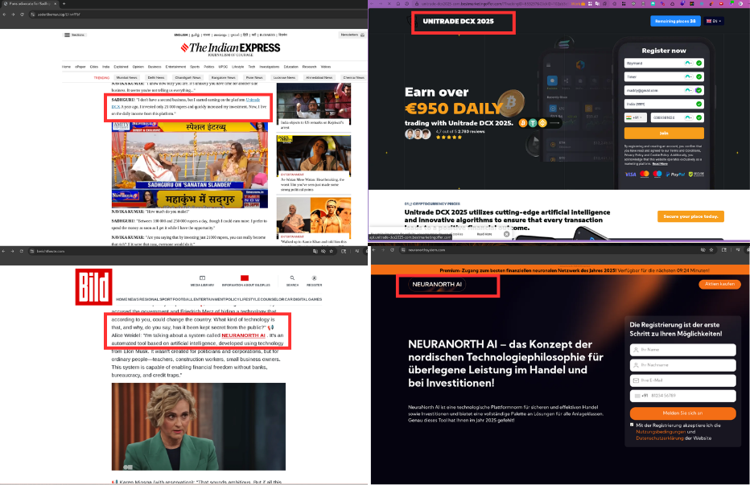
Task: Select Sports in the Indian Express navigation
Action: (193, 67)
